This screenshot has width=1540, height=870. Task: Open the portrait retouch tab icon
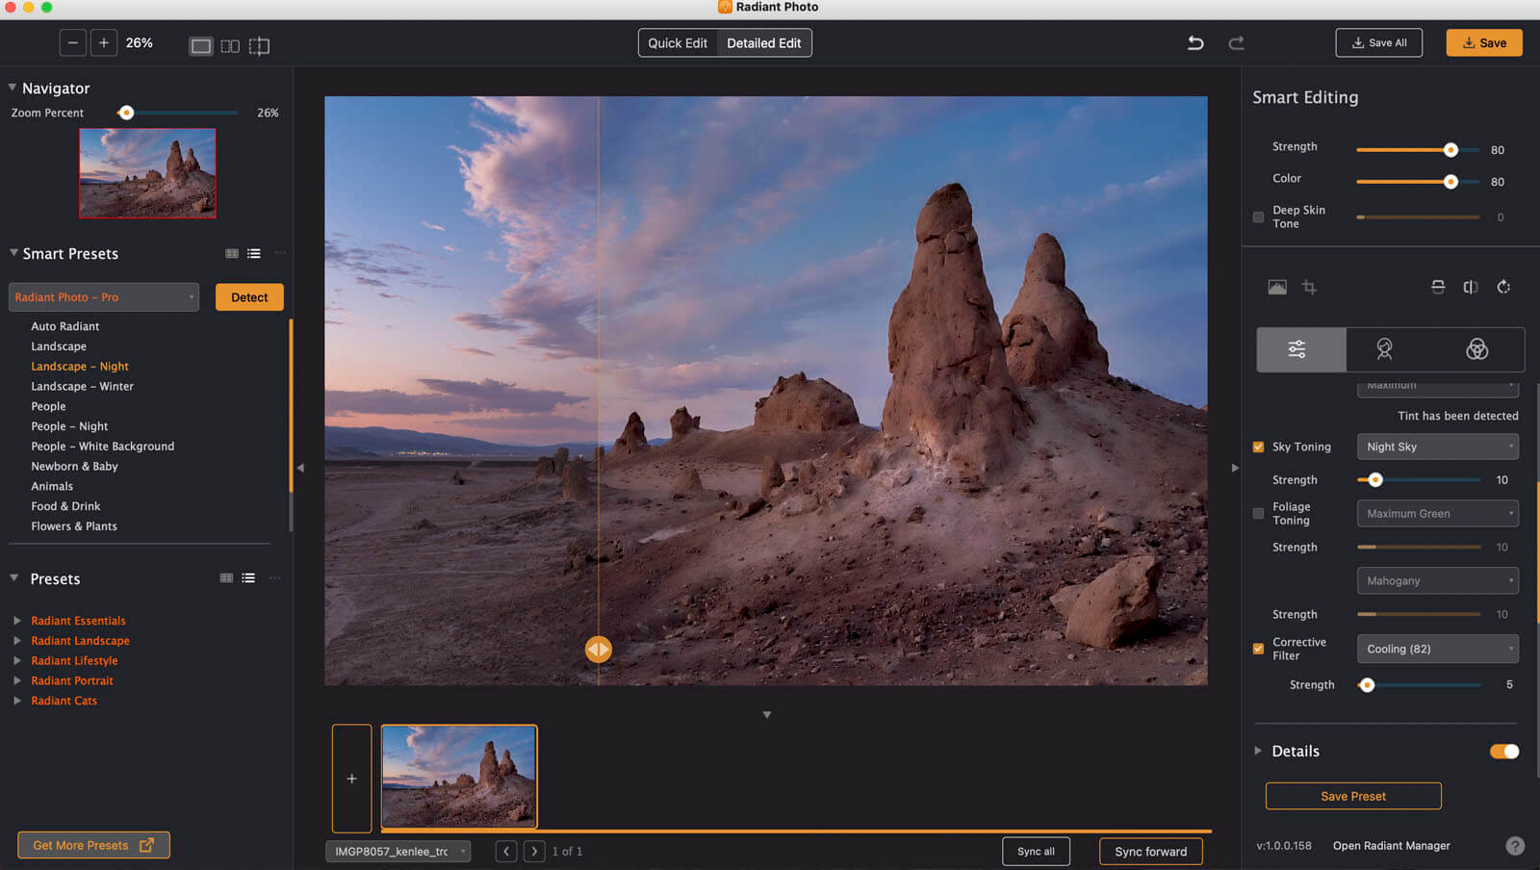pos(1384,349)
